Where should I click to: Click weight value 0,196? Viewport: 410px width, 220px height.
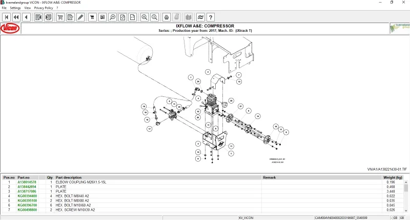pyautogui.click(x=391, y=182)
